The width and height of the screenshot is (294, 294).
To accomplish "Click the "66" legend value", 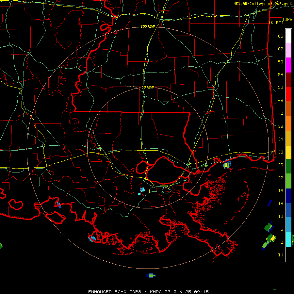I will [281, 36].
